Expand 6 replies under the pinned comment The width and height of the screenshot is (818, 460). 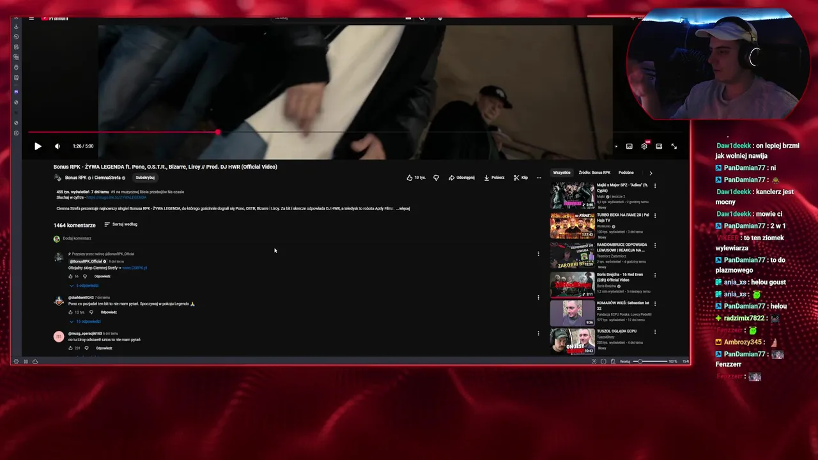tap(84, 286)
